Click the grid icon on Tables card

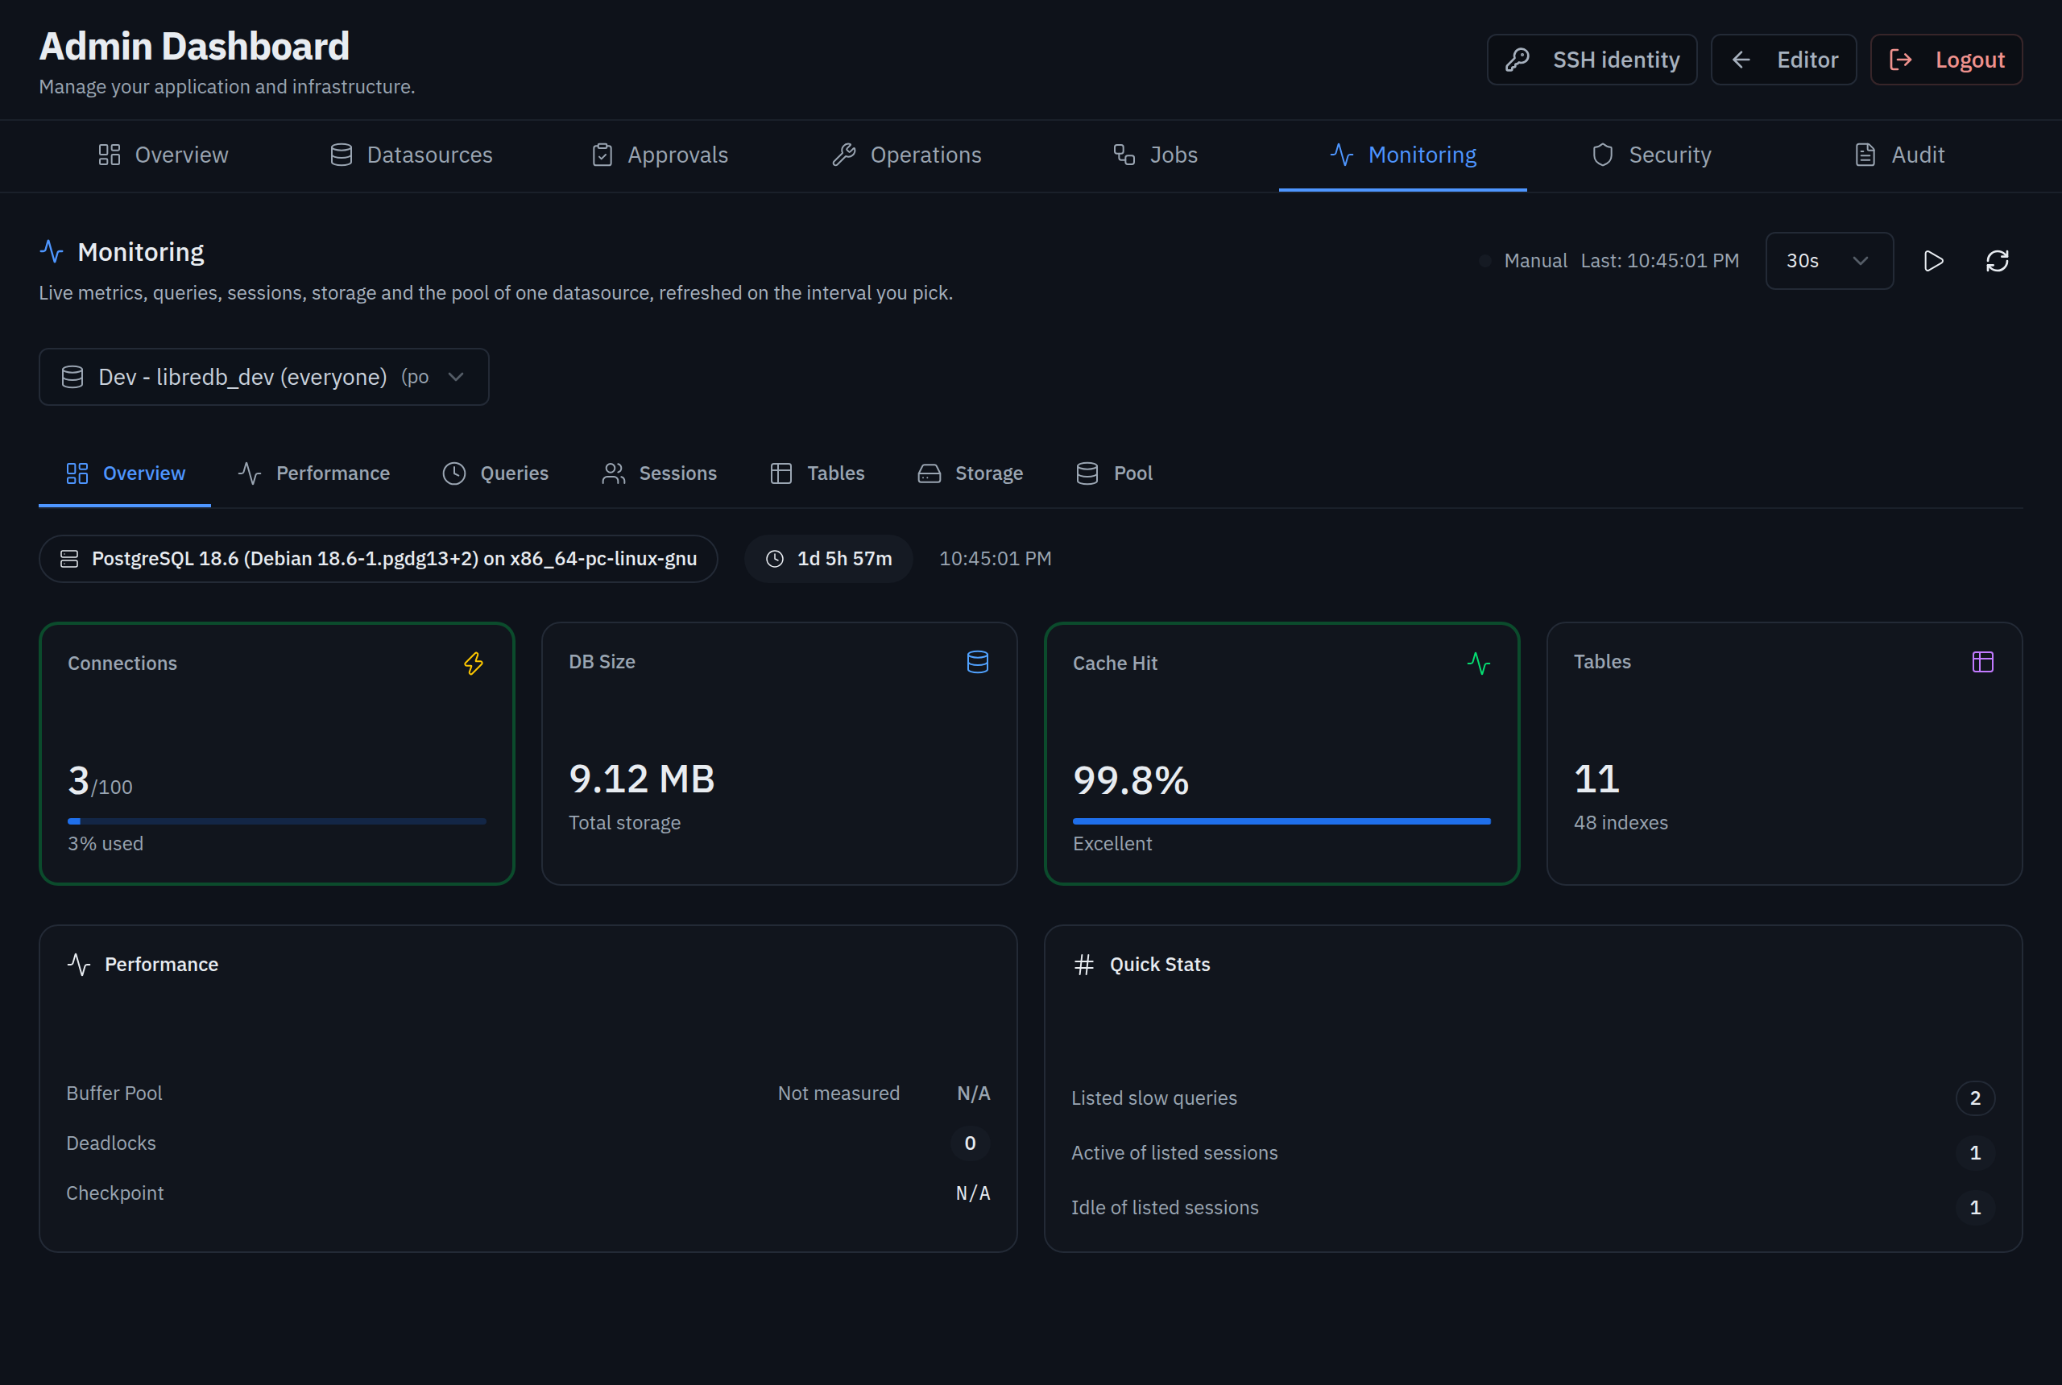click(1982, 662)
